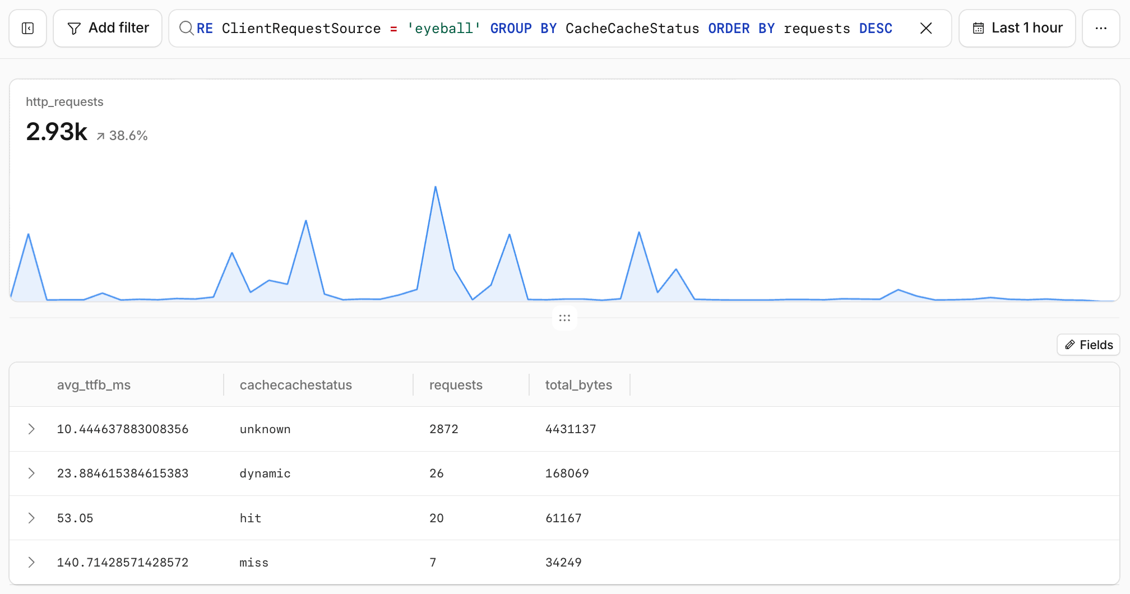Click the 23.884615384615383 value
Viewport: 1130px width, 594px height.
pos(123,474)
